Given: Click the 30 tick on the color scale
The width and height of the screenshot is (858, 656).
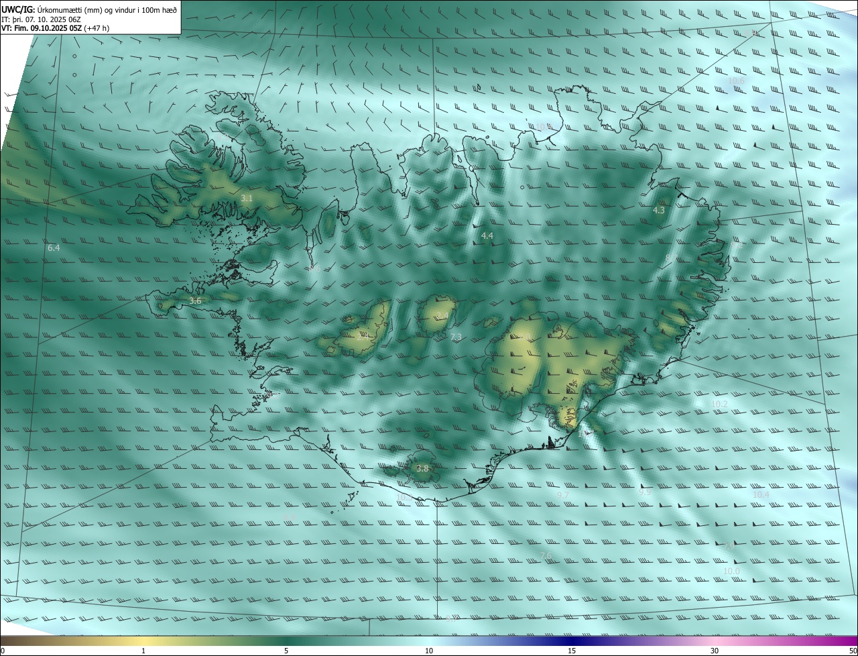Looking at the screenshot, I should point(715,651).
